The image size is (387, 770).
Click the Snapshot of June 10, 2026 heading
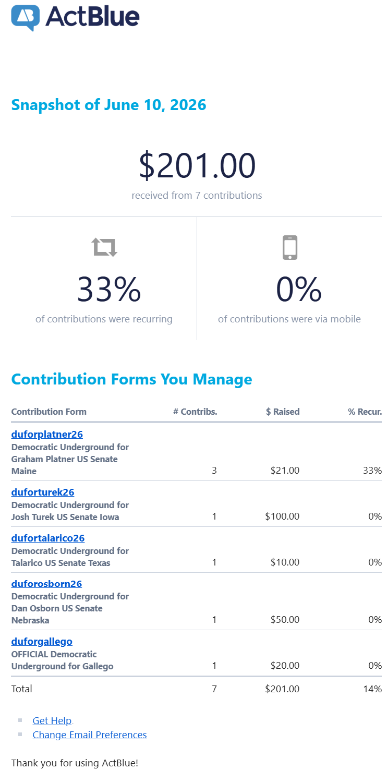pyautogui.click(x=109, y=105)
